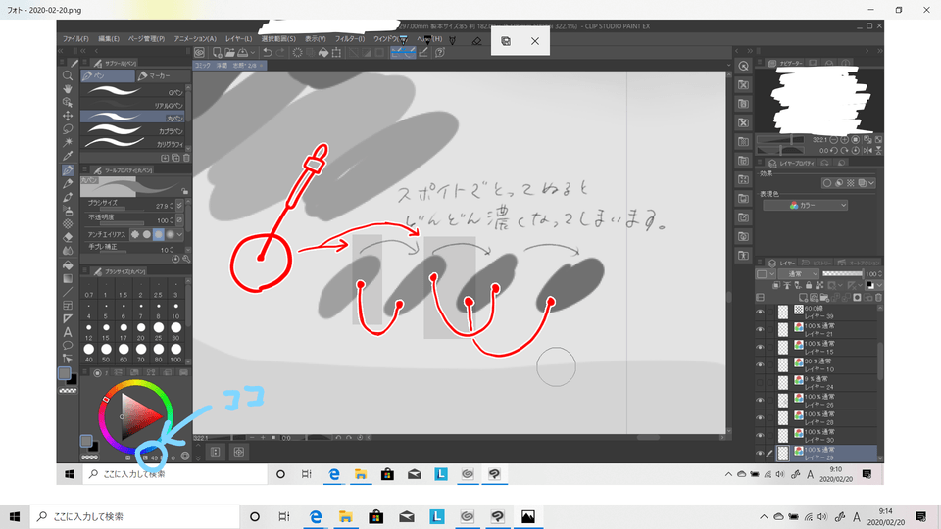Click trash icon in layer palette
The image size is (941, 529).
(878, 298)
